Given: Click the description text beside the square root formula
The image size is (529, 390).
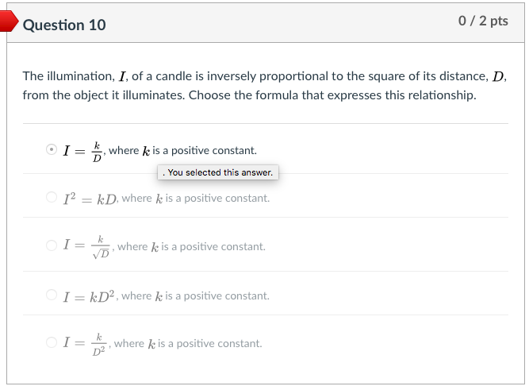Looking at the screenshot, I should (192, 246).
